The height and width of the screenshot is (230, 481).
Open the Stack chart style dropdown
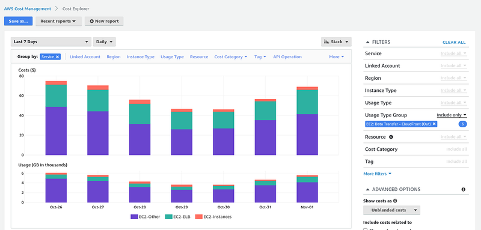point(336,41)
